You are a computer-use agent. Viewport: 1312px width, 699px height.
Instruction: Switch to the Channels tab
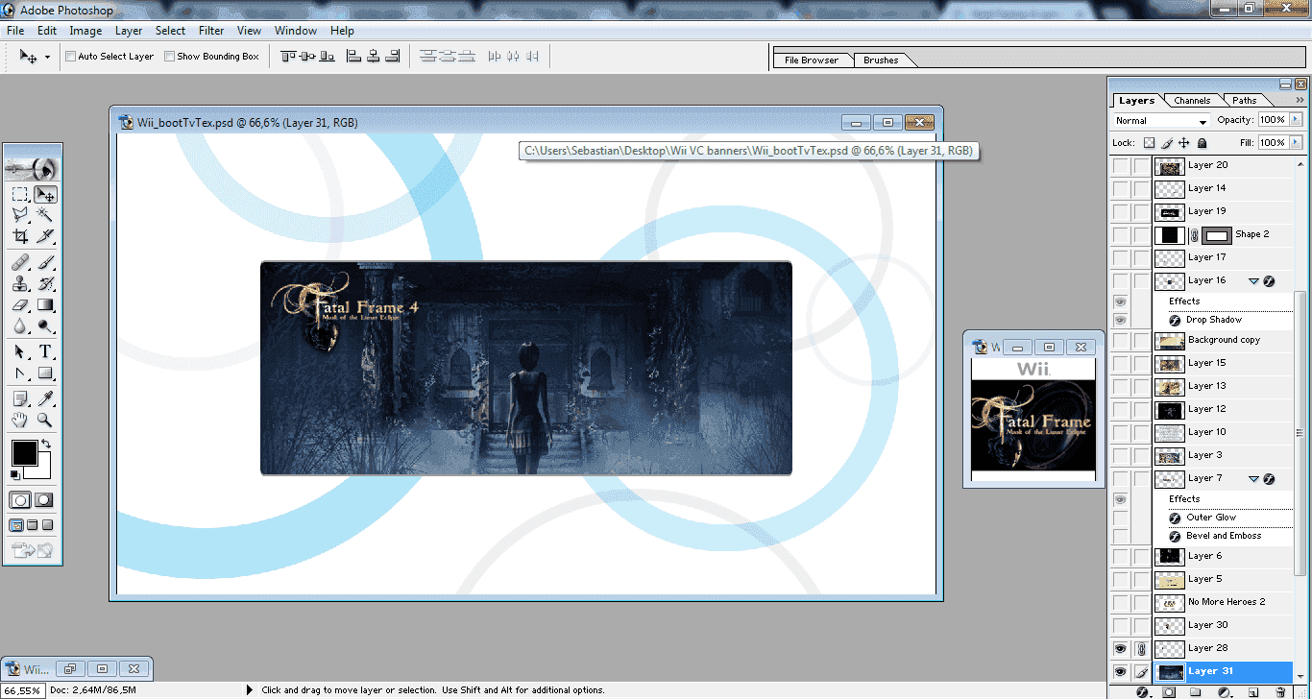1192,101
